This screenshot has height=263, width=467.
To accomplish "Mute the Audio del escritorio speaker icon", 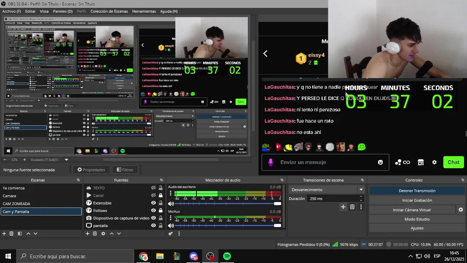I will 171,203.
